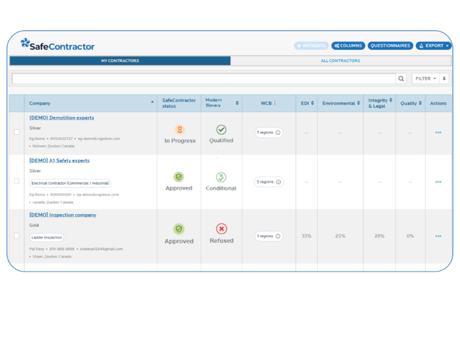Viewport: 460px width, 345px height.
Task: Click the Ladder Inspection tag
Action: 47,237
